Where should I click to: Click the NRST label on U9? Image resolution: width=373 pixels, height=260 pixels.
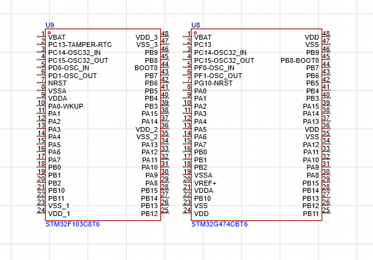point(57,83)
